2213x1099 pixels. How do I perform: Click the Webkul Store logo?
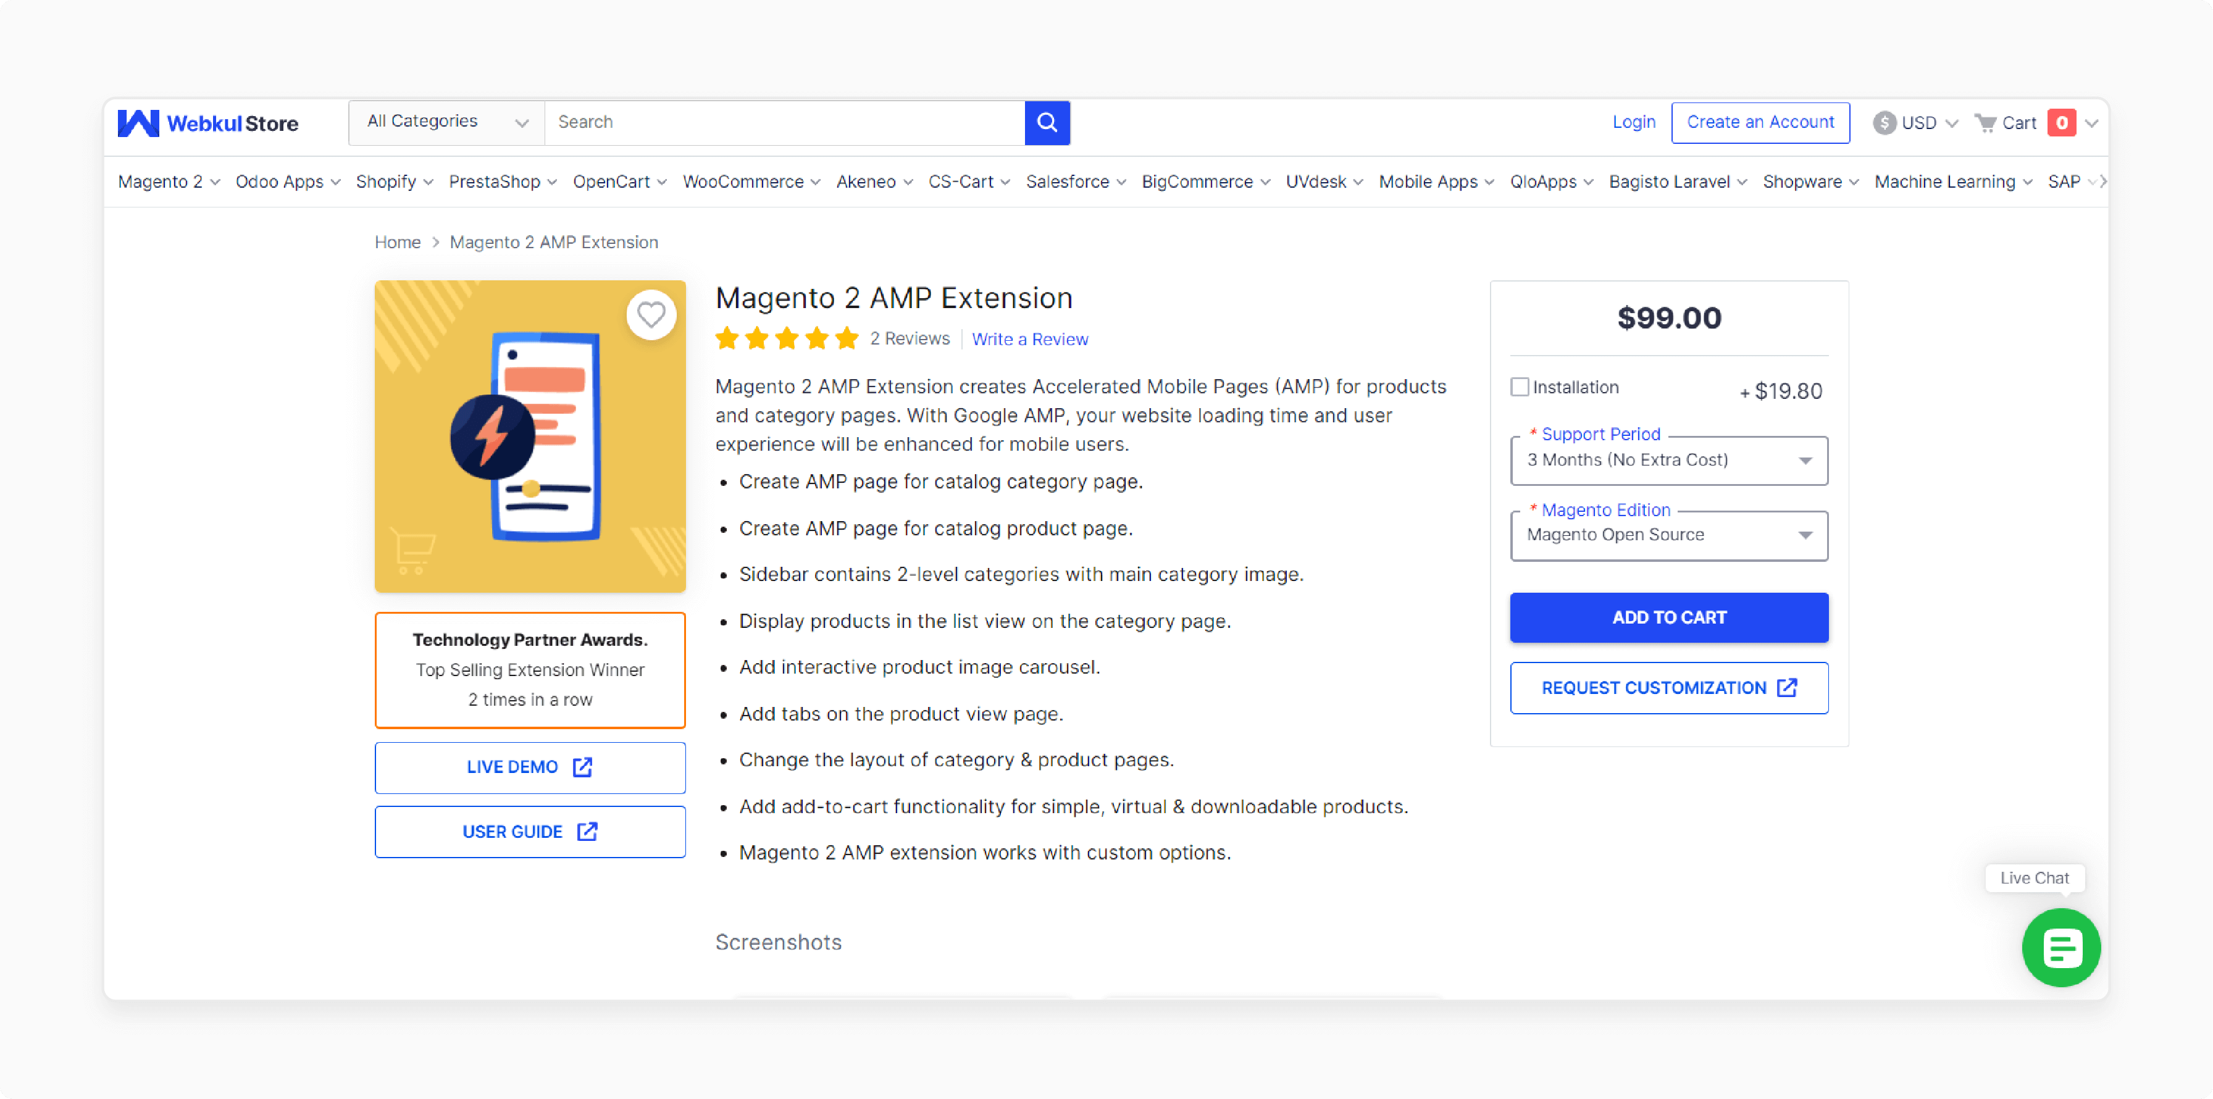pyautogui.click(x=208, y=123)
